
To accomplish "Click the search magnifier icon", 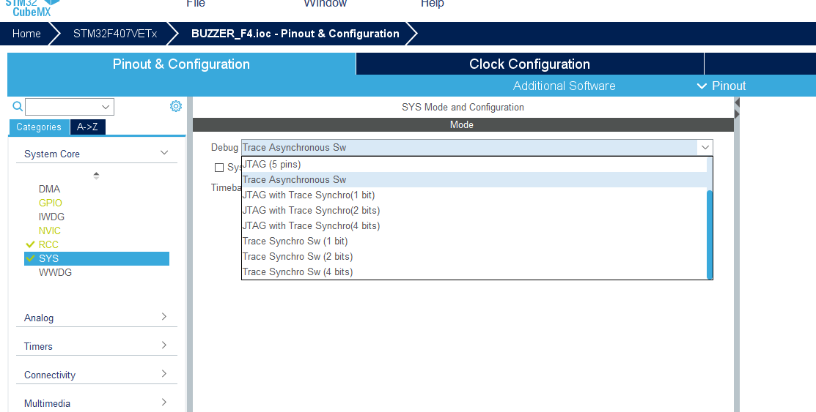I will (18, 106).
